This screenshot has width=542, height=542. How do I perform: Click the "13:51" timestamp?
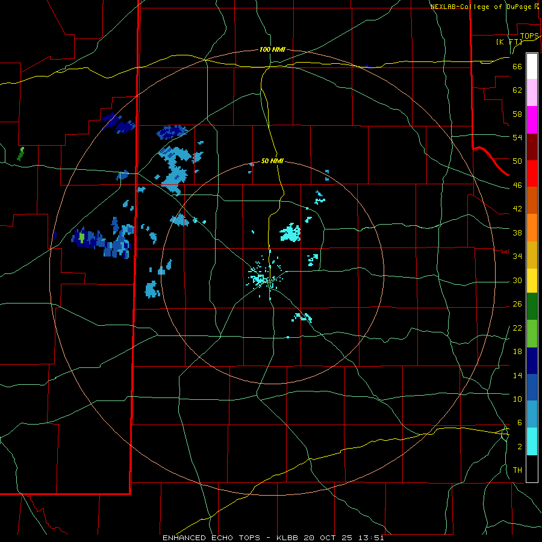[371, 538]
